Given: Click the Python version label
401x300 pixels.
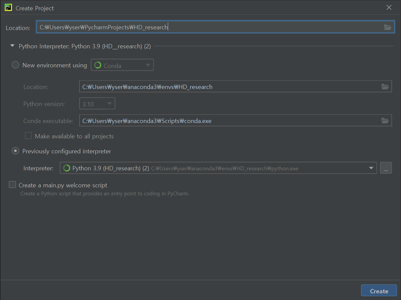Looking at the screenshot, I should click(x=44, y=104).
